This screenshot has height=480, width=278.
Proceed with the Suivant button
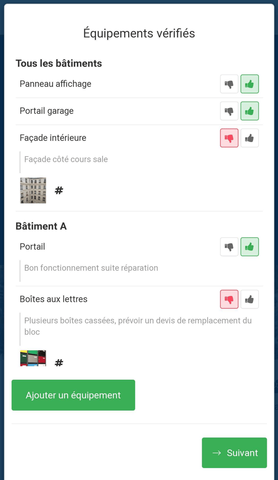234,453
